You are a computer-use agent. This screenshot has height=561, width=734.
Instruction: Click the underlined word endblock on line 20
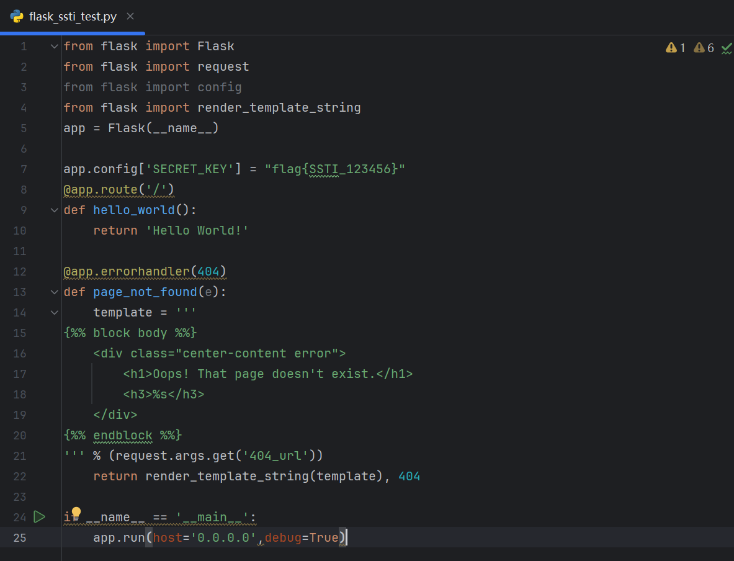point(123,436)
